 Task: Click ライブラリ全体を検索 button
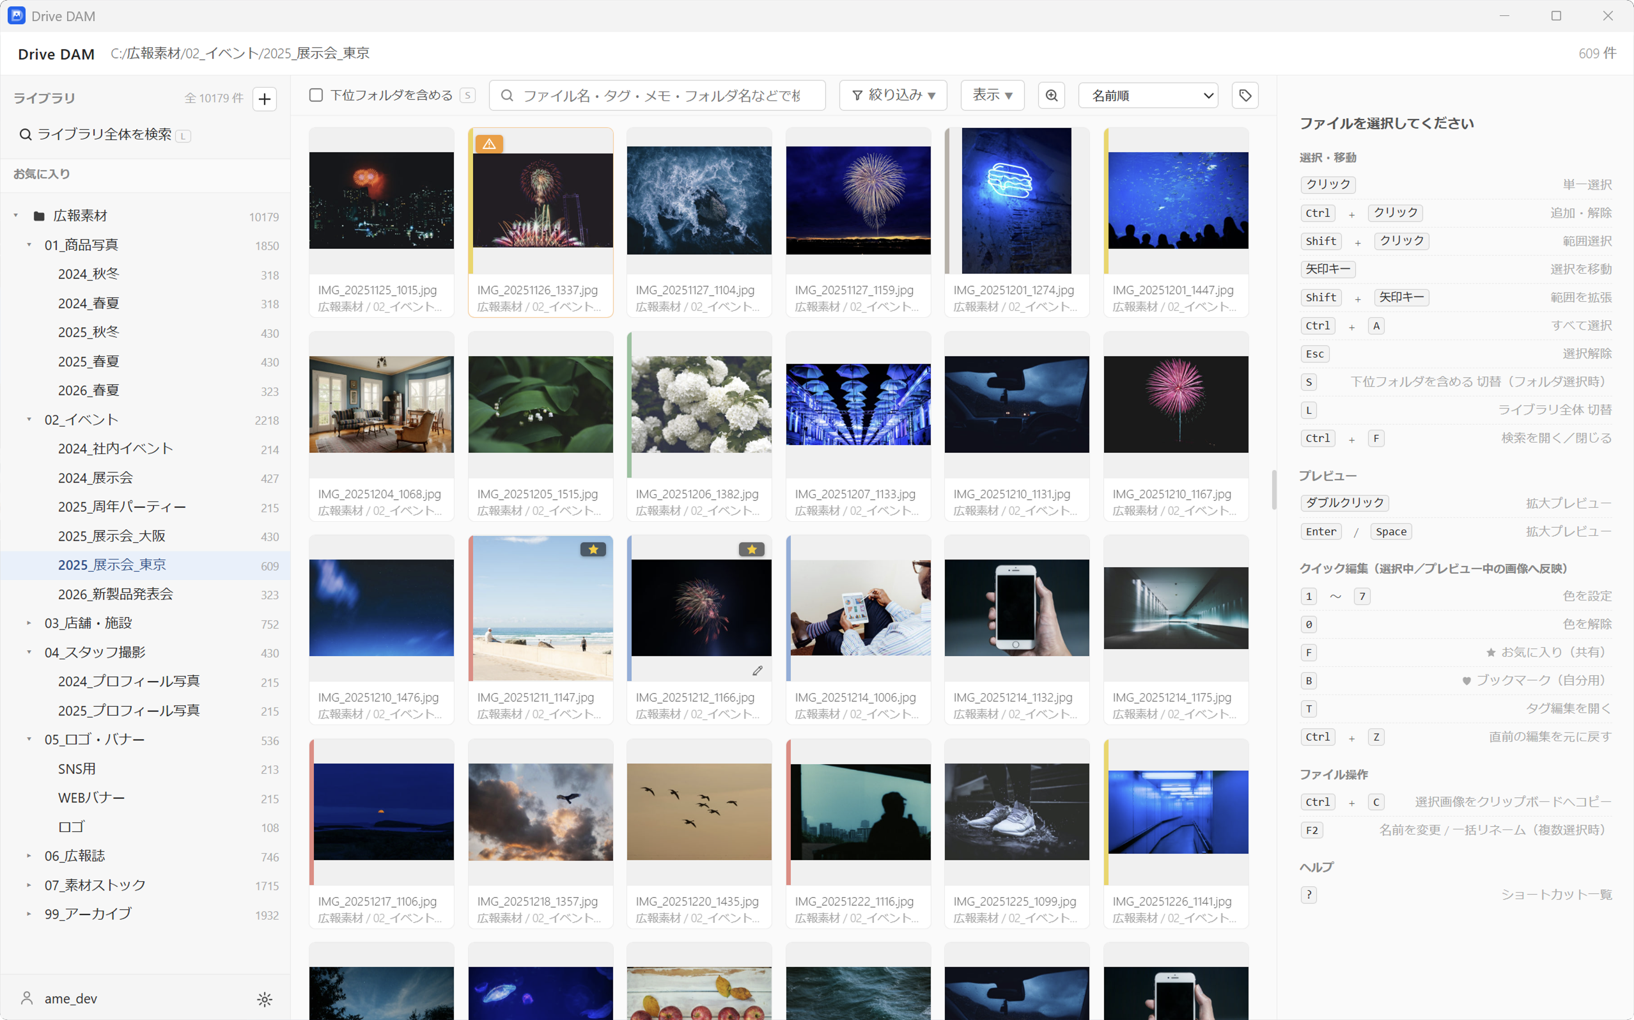click(105, 134)
